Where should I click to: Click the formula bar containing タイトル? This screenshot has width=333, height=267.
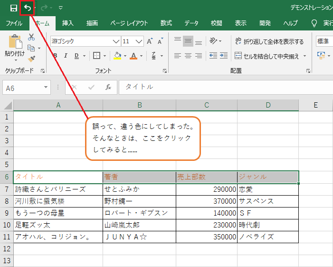[x=226, y=87]
